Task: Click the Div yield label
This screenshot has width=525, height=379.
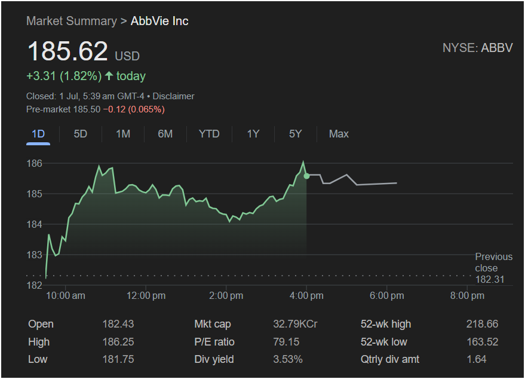Action: 214,359
